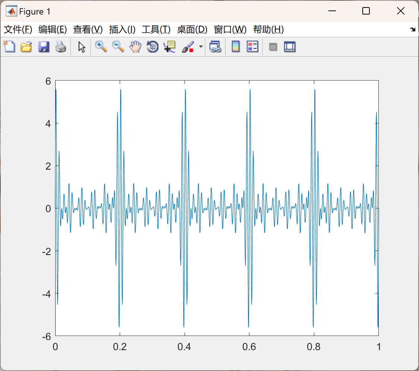Open the 桌面(D) menu
This screenshot has width=419, height=371.
tap(192, 29)
